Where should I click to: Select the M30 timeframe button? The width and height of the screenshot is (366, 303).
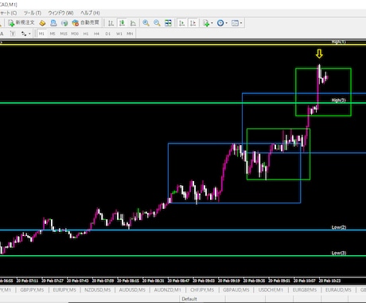[75, 33]
